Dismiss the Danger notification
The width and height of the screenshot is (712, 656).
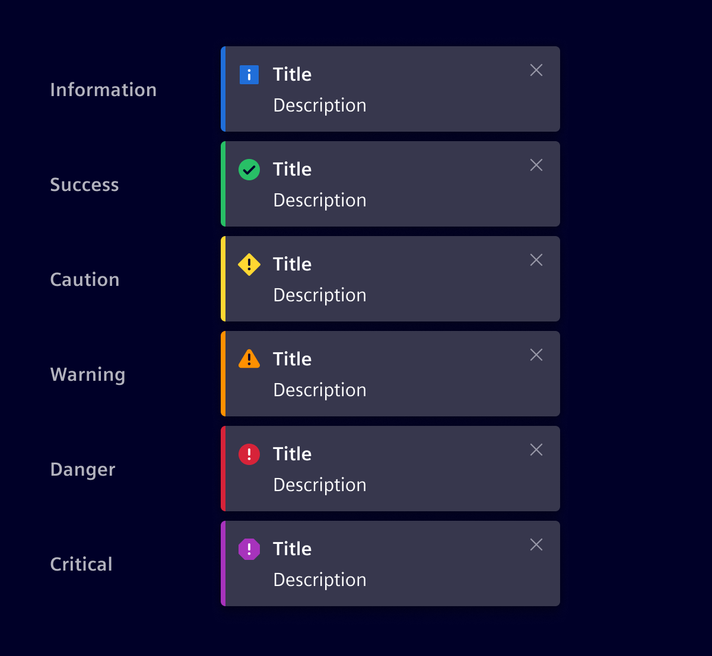click(536, 450)
